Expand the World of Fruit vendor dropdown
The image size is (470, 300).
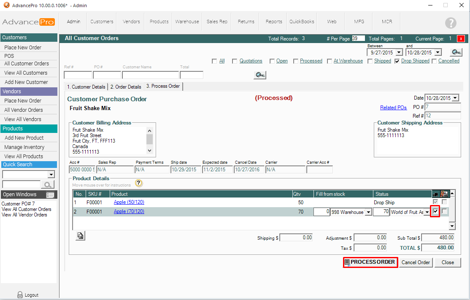427,212
